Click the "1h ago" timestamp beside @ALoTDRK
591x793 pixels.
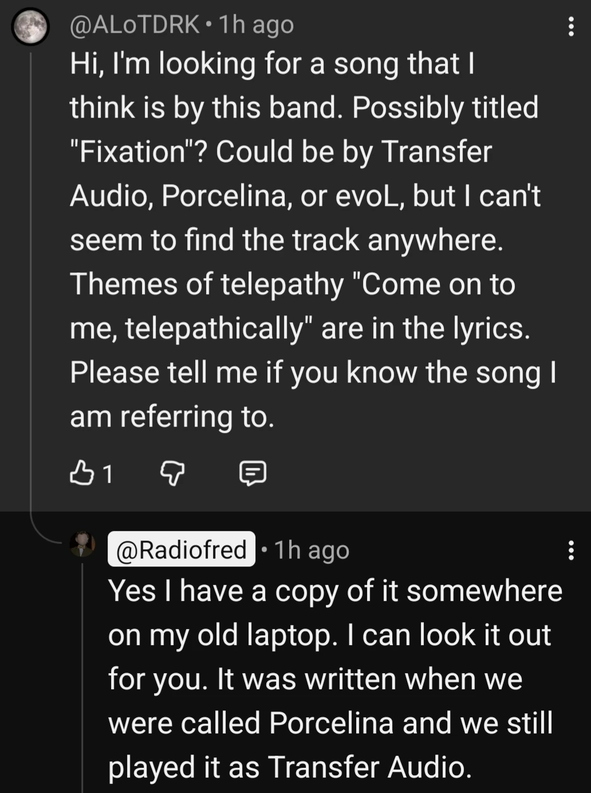pos(256,25)
